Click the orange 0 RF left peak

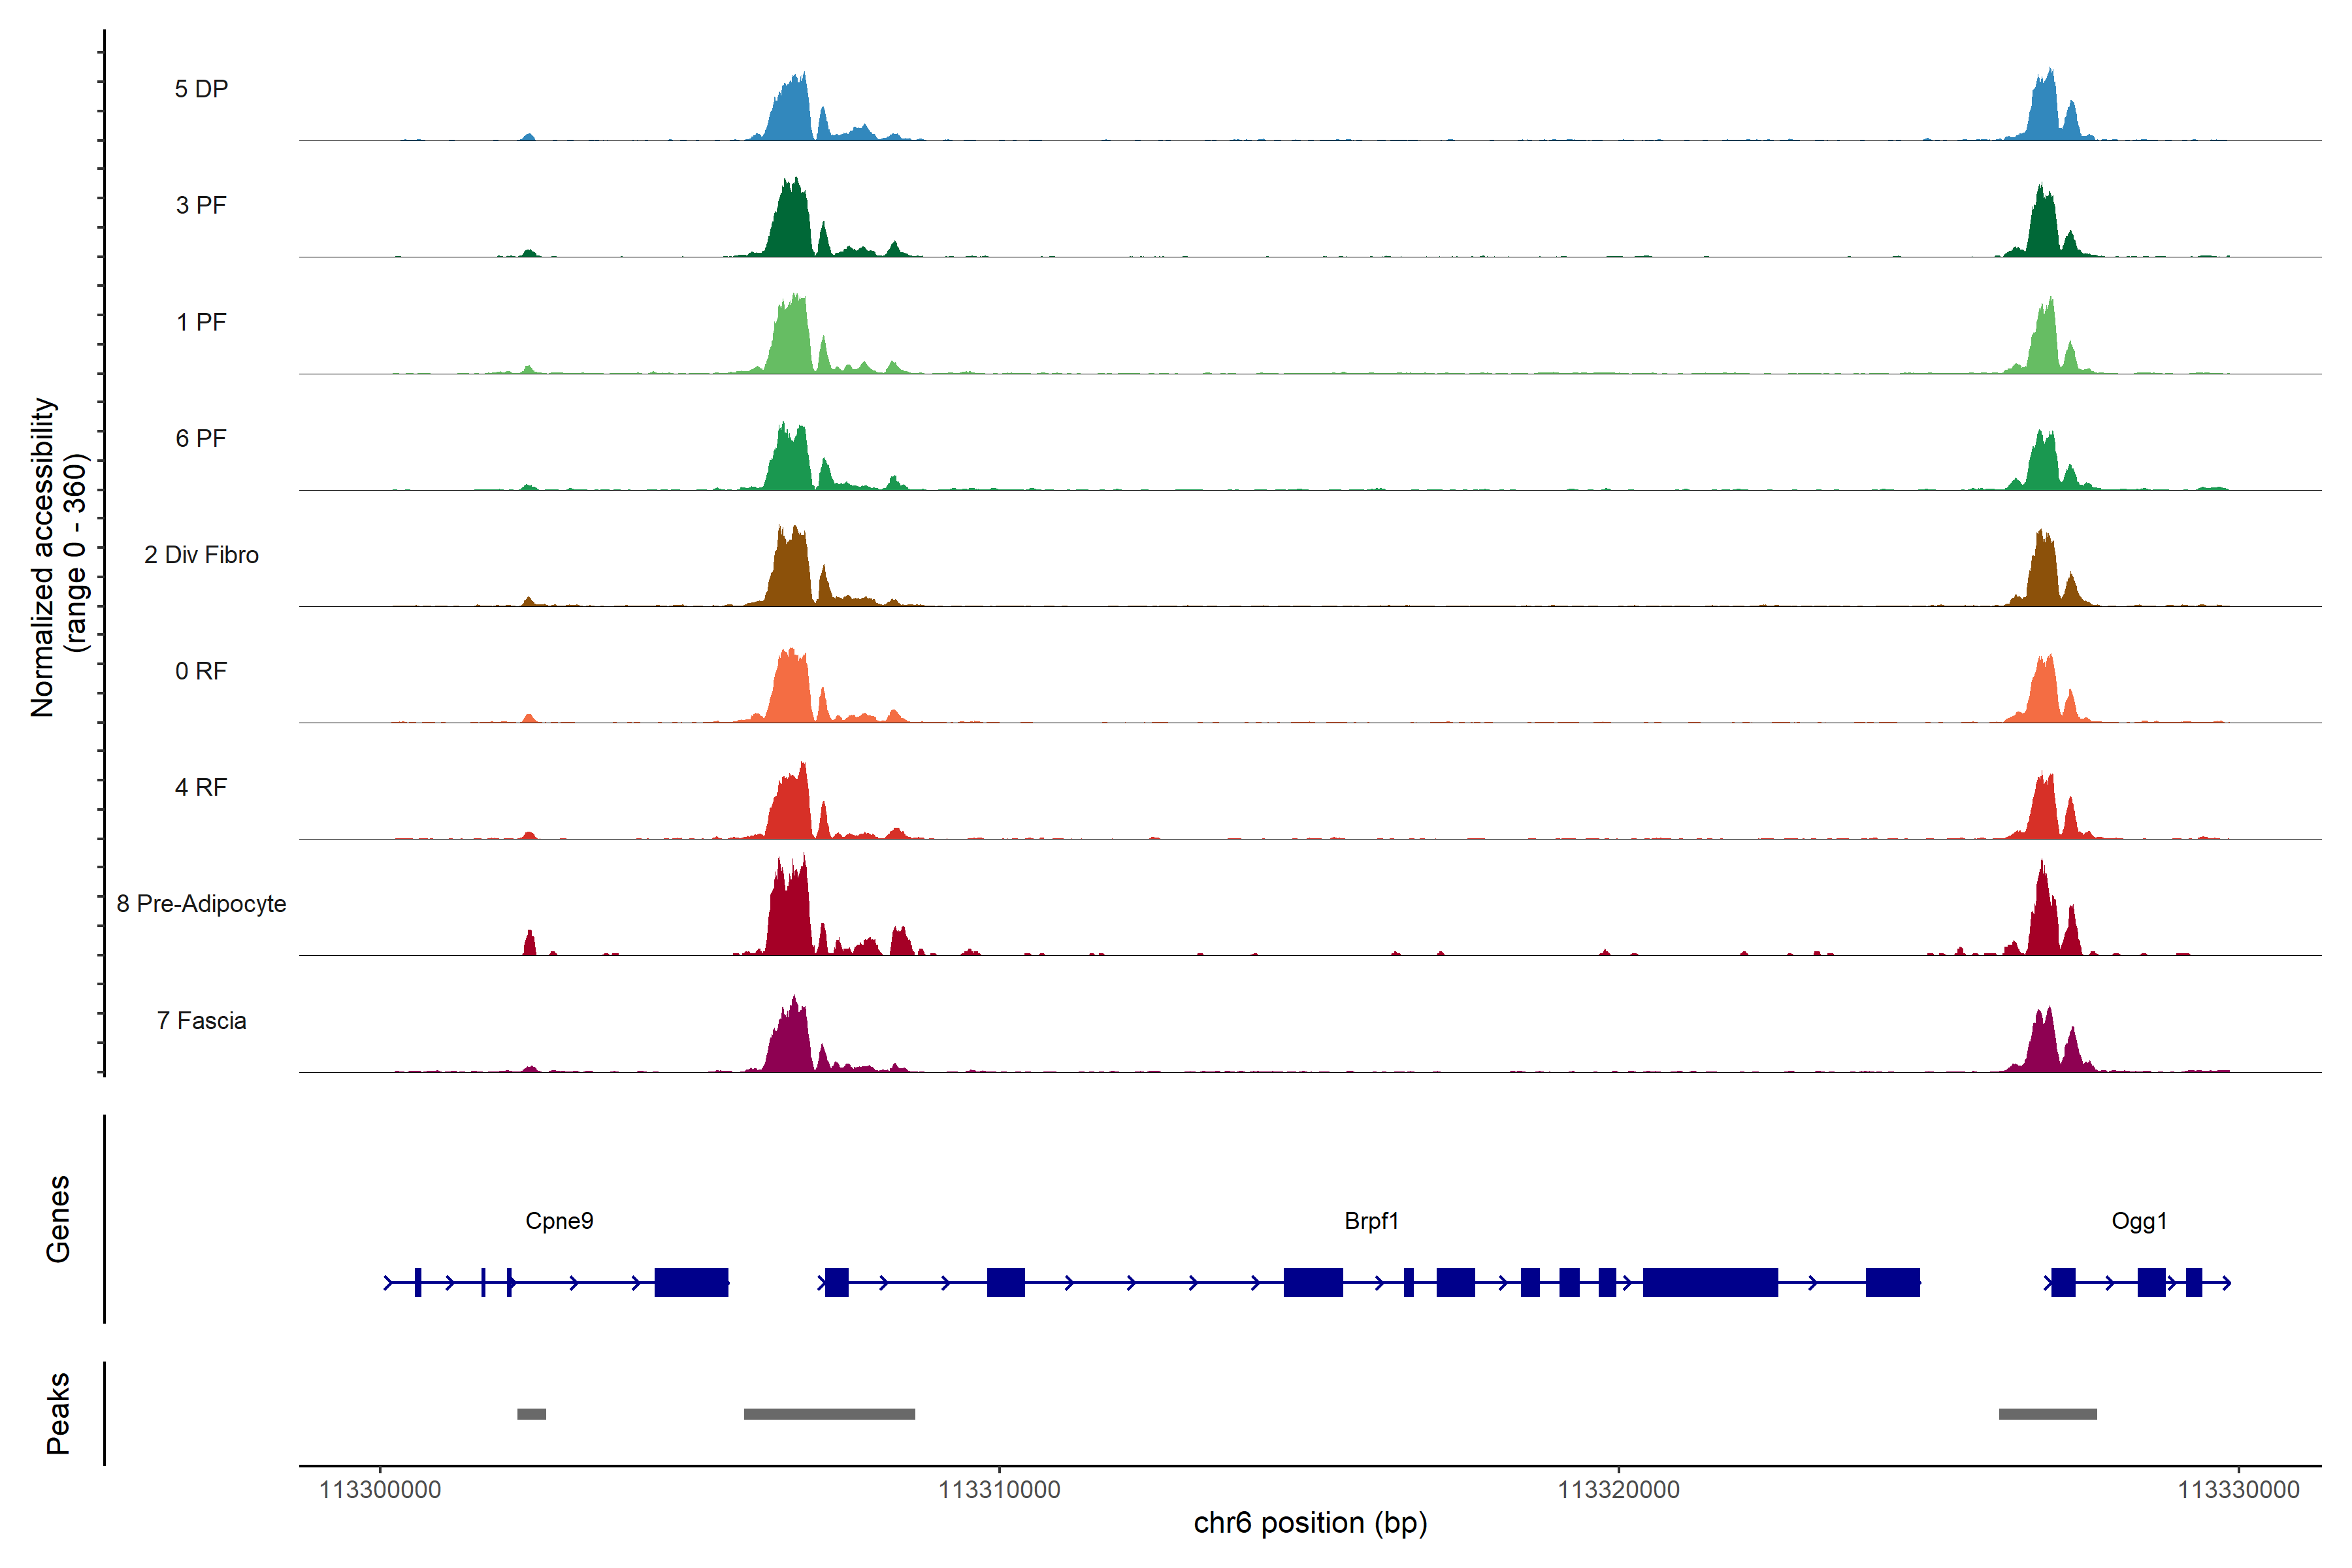(791, 690)
